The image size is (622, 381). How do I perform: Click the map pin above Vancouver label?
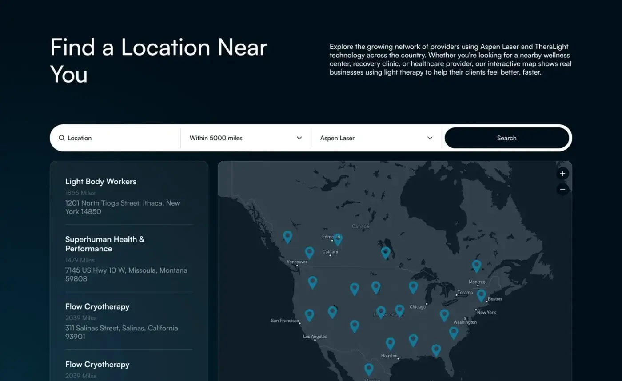coord(309,252)
